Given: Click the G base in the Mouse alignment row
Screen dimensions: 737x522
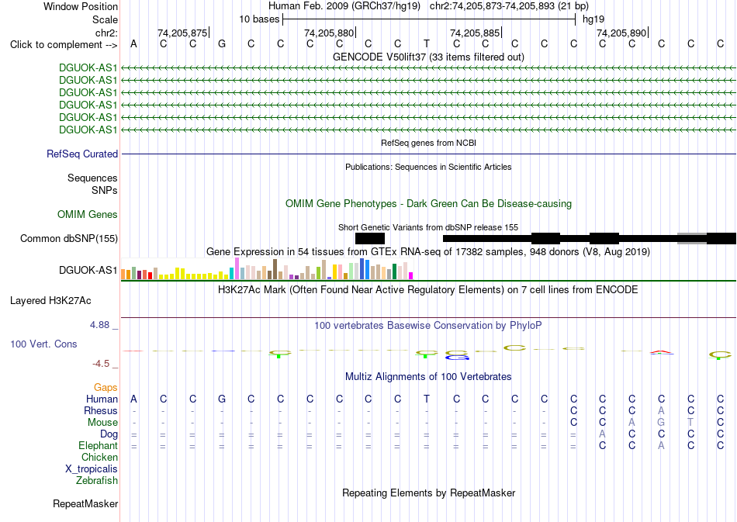Looking at the screenshot, I should point(661,423).
